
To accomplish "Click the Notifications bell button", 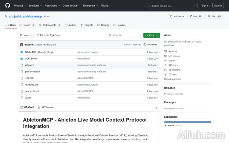I will point(177,16).
